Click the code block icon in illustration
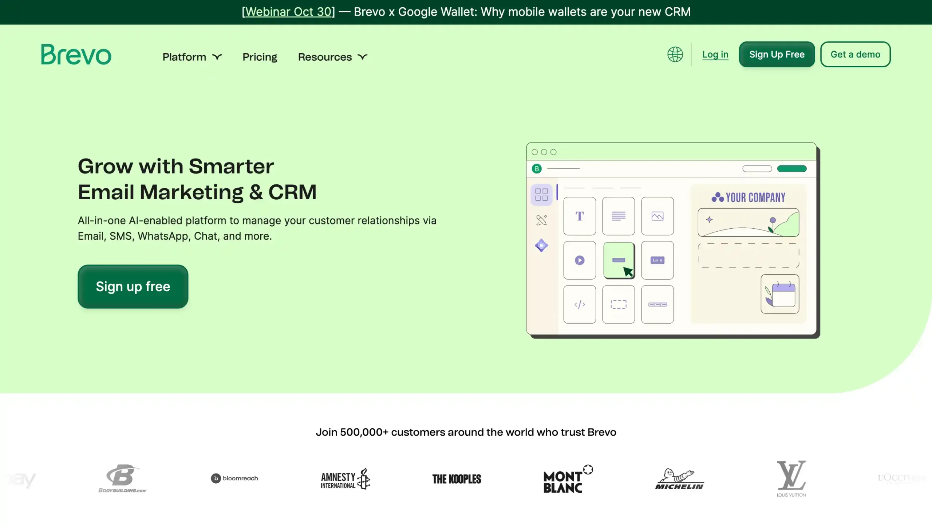932x524 pixels. click(580, 304)
